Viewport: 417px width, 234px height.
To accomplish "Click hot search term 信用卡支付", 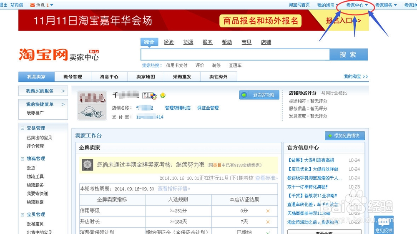I will (x=176, y=65).
